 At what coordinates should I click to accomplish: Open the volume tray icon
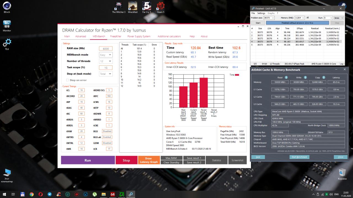pyautogui.click(x=331, y=194)
